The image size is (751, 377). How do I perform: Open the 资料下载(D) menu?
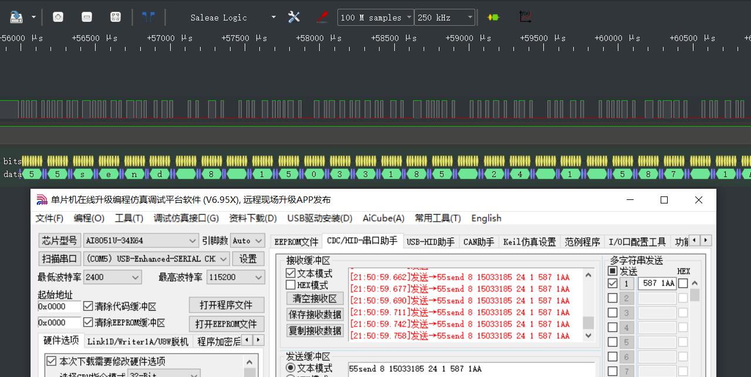coord(253,218)
